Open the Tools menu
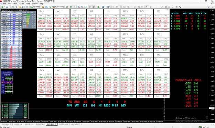Image resolution: width=215 pixels, height=128 pixels. click(28, 4)
